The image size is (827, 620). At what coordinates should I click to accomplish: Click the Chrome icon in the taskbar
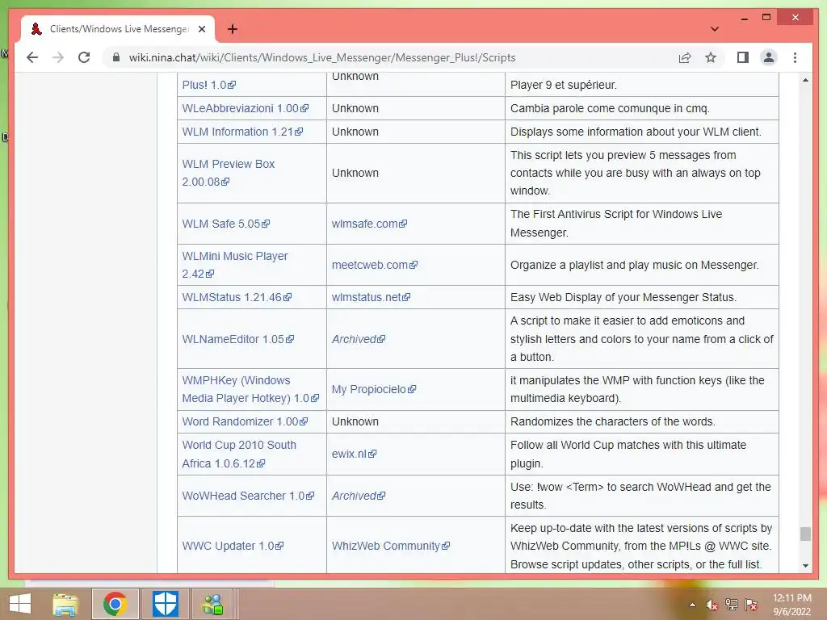pos(115,604)
